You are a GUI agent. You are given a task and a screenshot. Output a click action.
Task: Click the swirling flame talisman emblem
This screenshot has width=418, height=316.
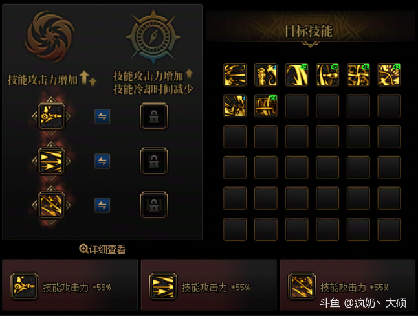pos(50,36)
